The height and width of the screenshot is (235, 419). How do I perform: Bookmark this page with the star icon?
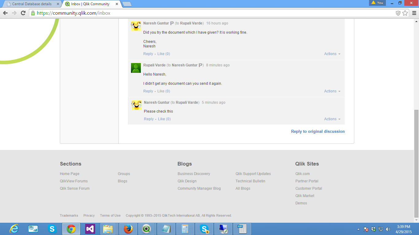(x=405, y=13)
